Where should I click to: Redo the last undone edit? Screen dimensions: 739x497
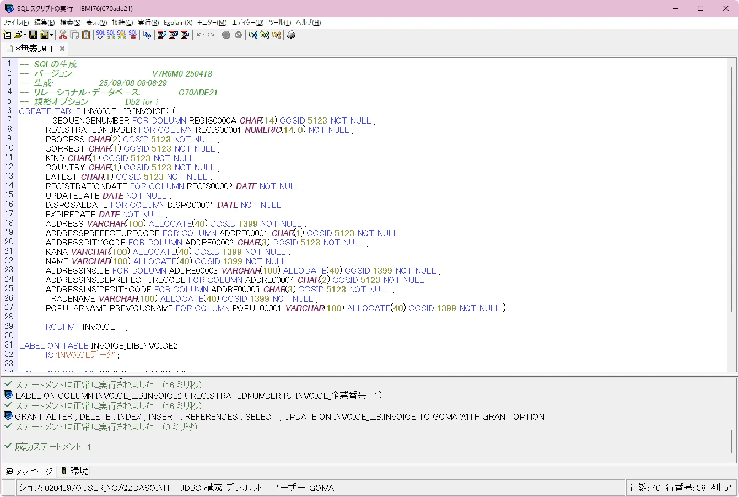tap(211, 35)
